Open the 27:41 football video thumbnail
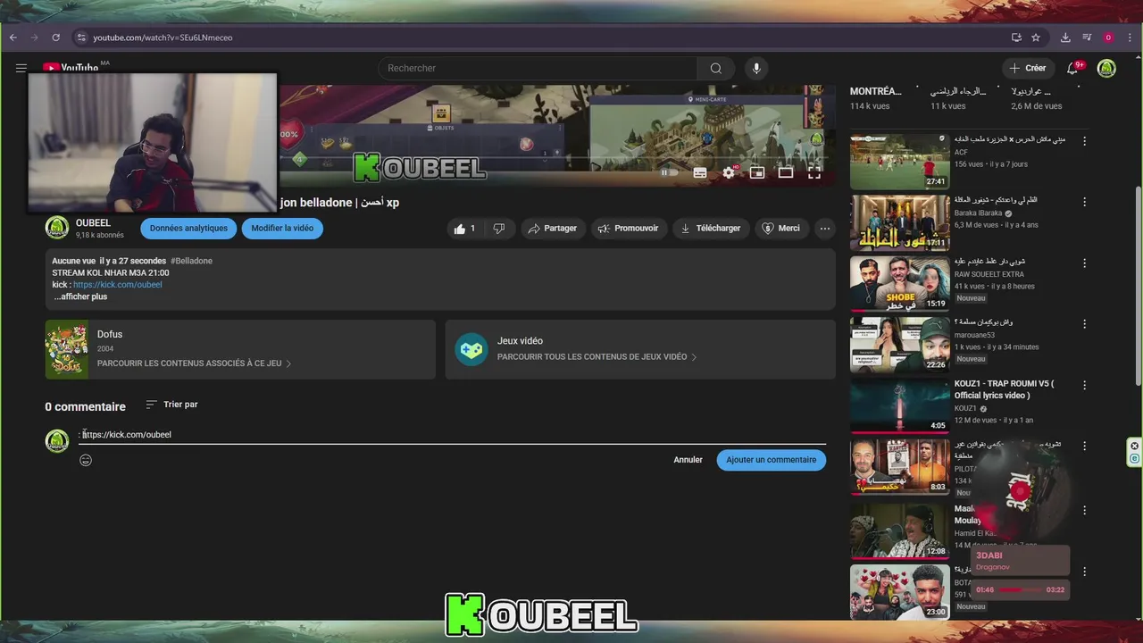The height and width of the screenshot is (643, 1143). [900, 162]
